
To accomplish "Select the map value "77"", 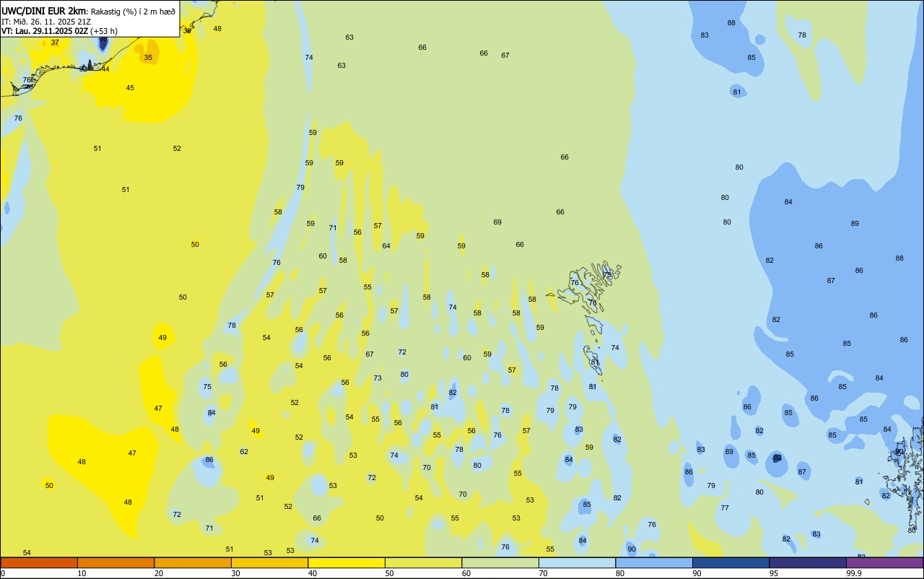I will (725, 508).
